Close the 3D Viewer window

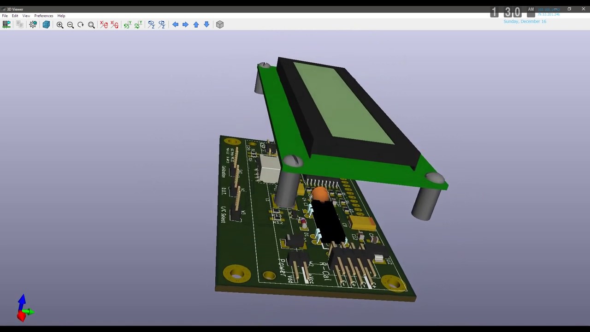[583, 9]
